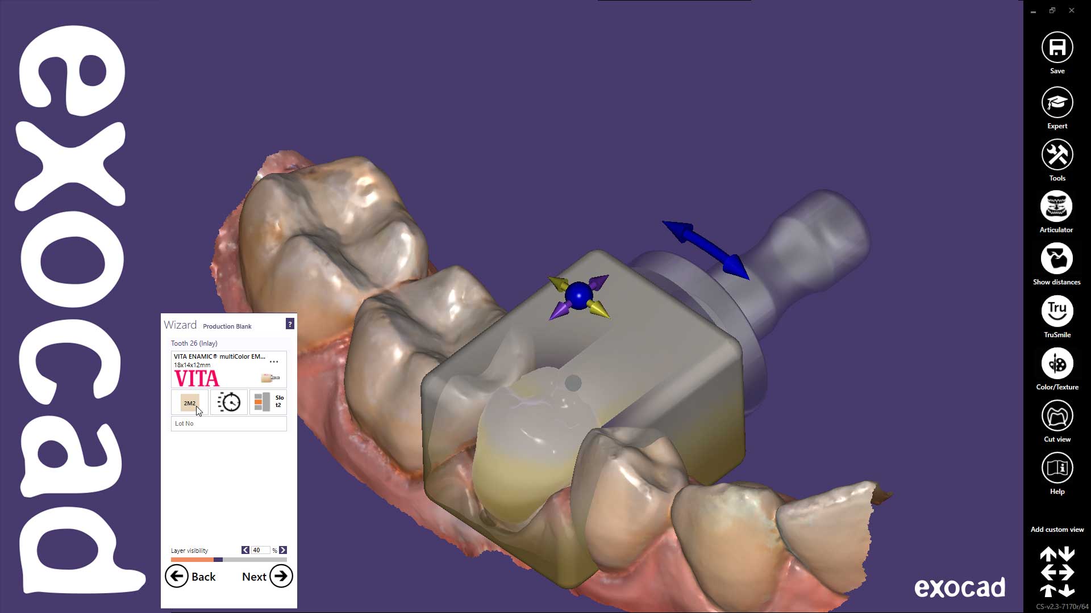Click the Tooth 26 (Inlay) label
The width and height of the screenshot is (1091, 613).
coord(194,343)
